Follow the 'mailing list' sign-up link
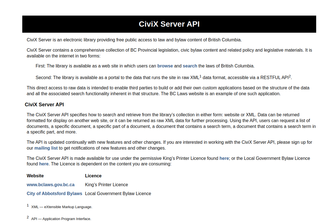The width and height of the screenshot is (334, 222). click(x=46, y=148)
